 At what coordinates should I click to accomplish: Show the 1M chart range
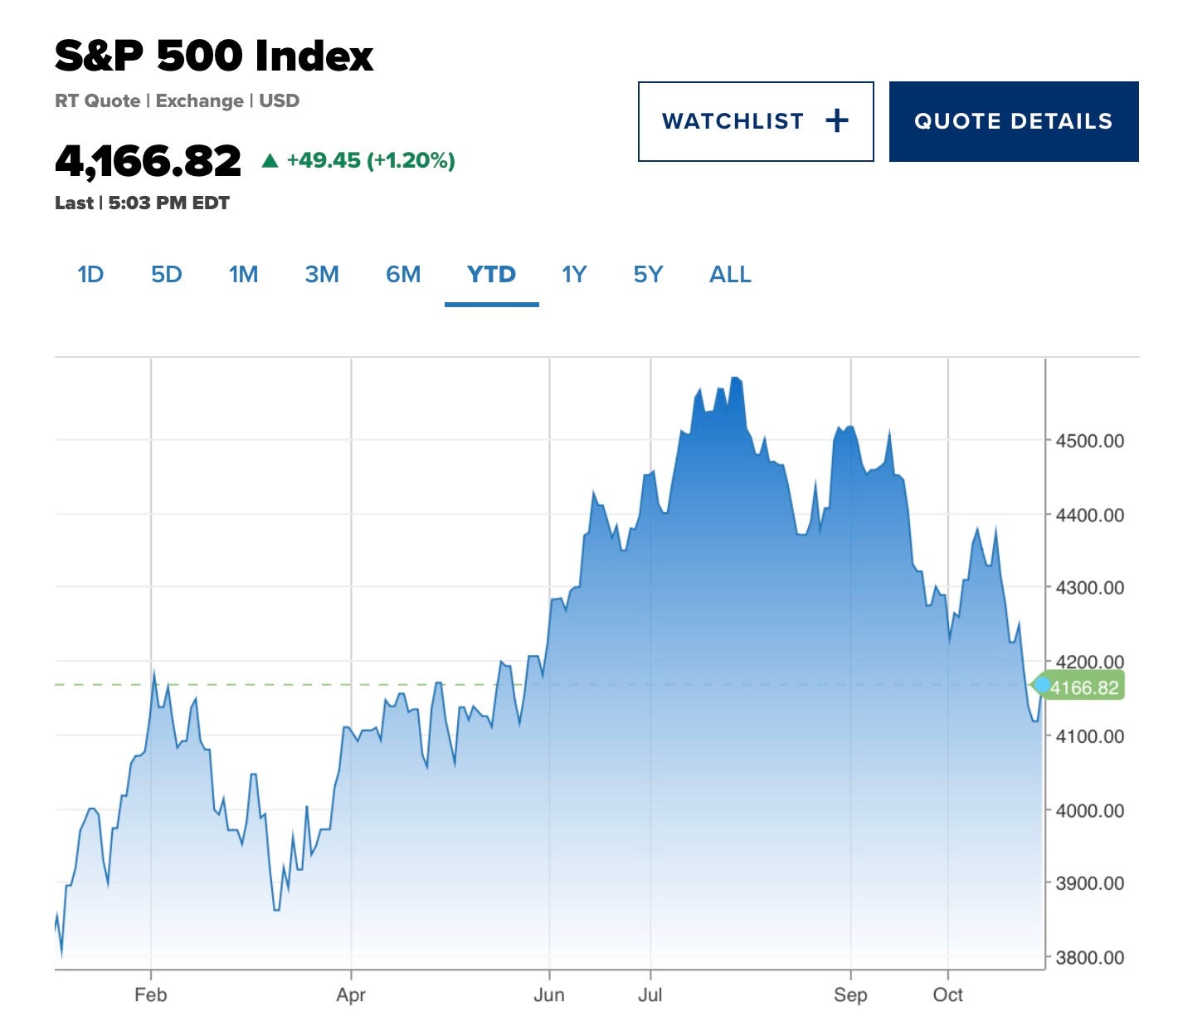243,275
